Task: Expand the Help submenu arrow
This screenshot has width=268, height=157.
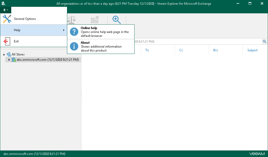Action: [64, 30]
